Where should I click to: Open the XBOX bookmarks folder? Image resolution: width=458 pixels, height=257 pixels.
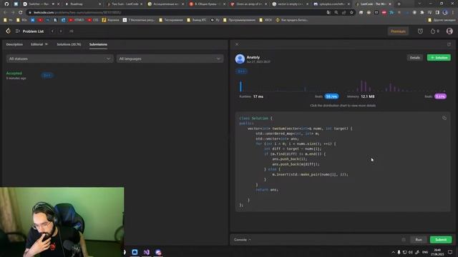pos(265,20)
